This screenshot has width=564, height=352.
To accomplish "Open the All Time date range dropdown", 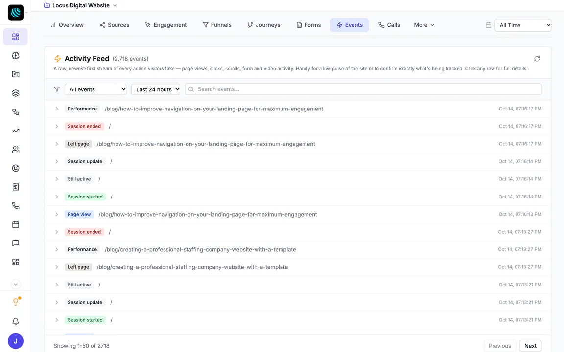I will pyautogui.click(x=523, y=25).
